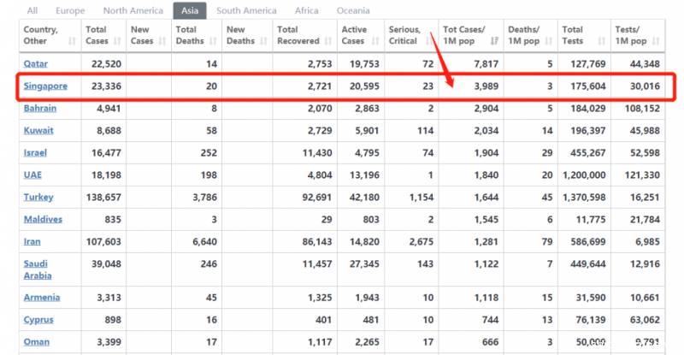Follow the Saudi Arabia link

tap(38, 269)
